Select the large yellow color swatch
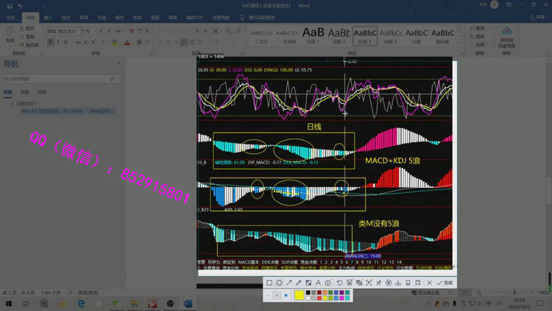The height and width of the screenshot is (311, 552). tap(300, 296)
